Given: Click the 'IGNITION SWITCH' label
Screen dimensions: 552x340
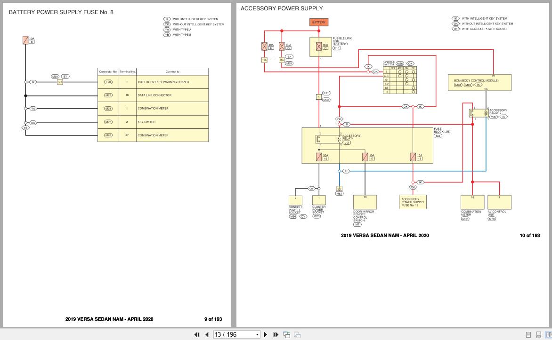Looking at the screenshot, I should [389, 63].
